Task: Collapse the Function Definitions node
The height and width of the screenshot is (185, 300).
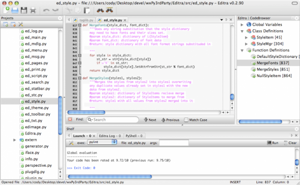Action: tap(242, 50)
